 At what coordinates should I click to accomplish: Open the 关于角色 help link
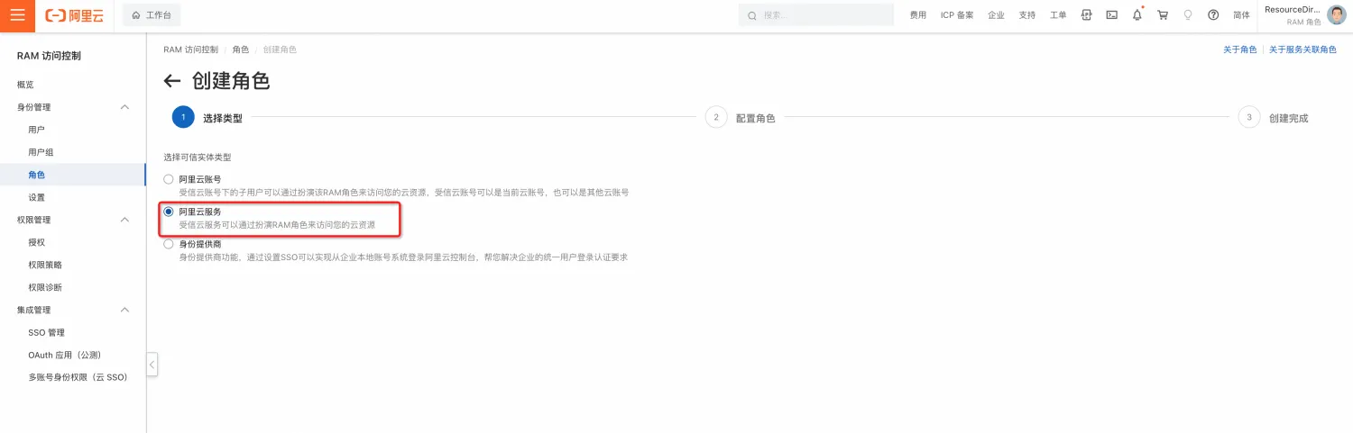tap(1239, 50)
